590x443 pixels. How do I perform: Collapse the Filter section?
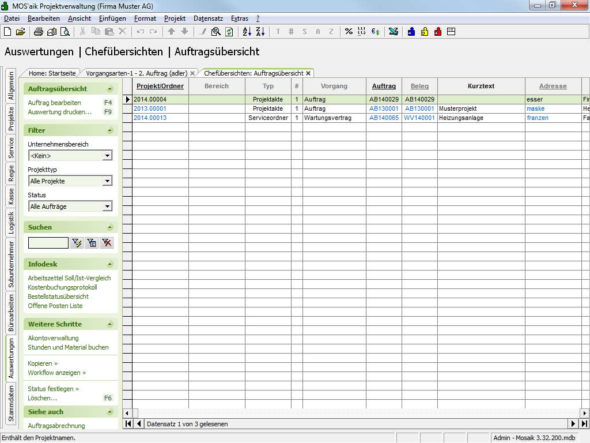(x=110, y=130)
